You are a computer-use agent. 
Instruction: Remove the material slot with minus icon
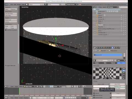tap(124, 56)
